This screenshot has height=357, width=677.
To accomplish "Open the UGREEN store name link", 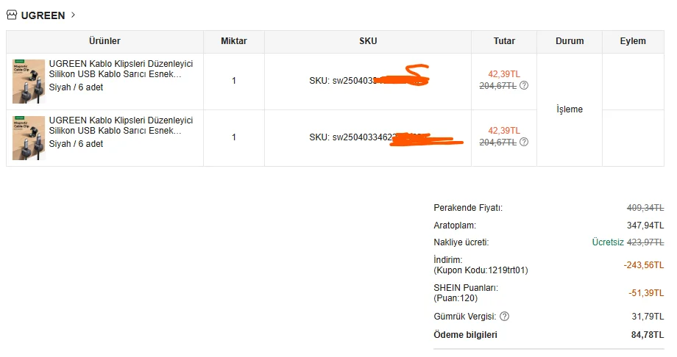I will [43, 15].
